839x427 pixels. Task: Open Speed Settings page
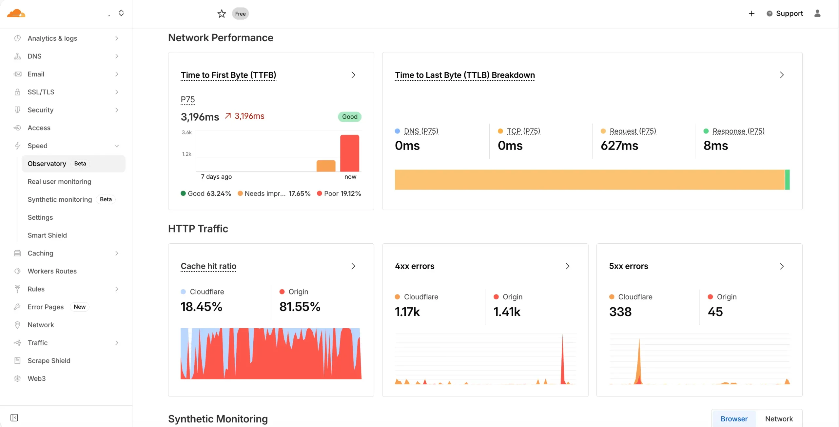coord(40,217)
